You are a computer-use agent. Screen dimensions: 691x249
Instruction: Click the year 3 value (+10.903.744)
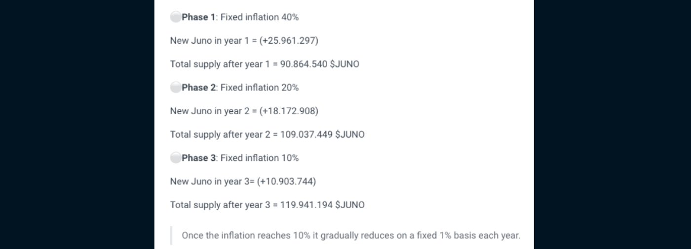(x=287, y=182)
